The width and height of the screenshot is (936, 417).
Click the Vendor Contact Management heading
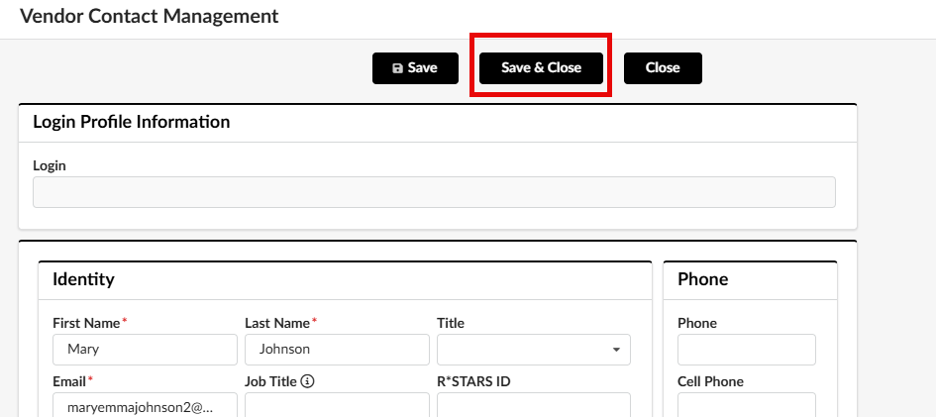click(150, 16)
